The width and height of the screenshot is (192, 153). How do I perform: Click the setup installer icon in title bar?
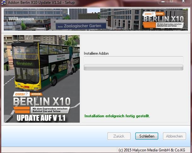(3, 3)
